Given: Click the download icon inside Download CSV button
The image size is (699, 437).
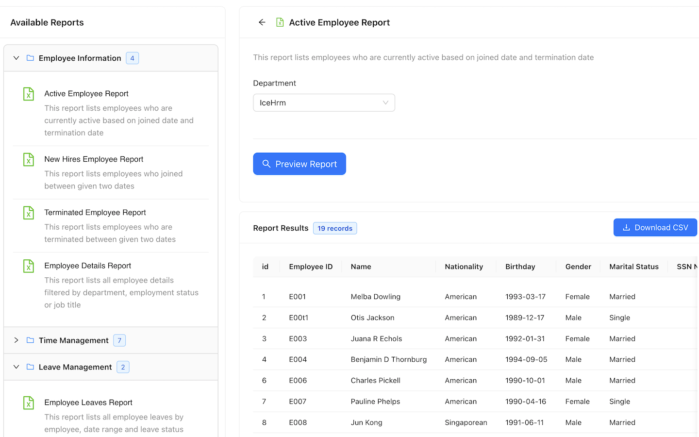Looking at the screenshot, I should click(x=626, y=227).
